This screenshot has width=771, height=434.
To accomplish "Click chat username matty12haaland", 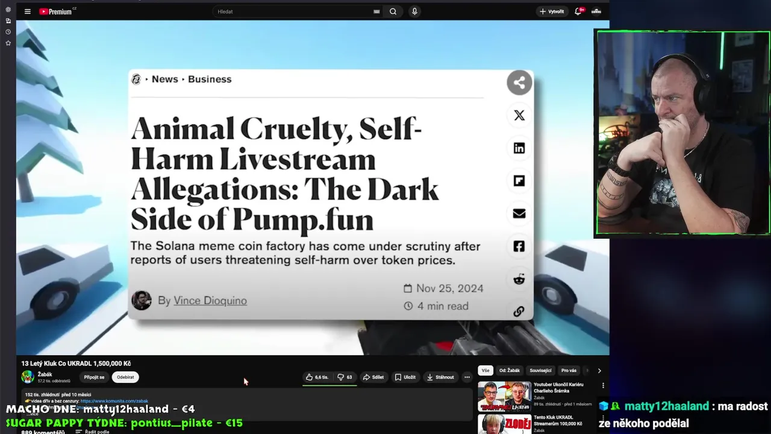I will [666, 406].
